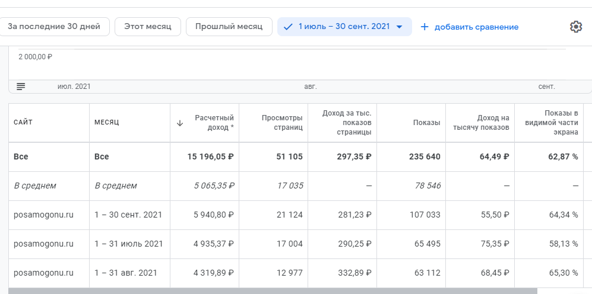Click the chart legend lines icon
Image resolution: width=592 pixels, height=294 pixels.
point(21,87)
